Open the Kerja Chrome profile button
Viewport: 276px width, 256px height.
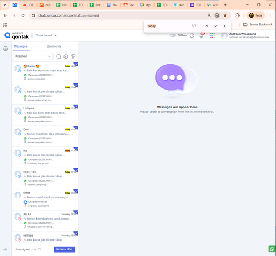coord(256,15)
